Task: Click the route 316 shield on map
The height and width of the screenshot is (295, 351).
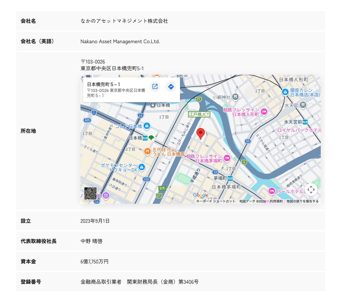Action: pos(147,179)
